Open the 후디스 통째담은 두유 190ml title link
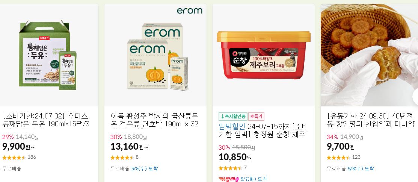This screenshot has width=418, height=182. coord(45,120)
